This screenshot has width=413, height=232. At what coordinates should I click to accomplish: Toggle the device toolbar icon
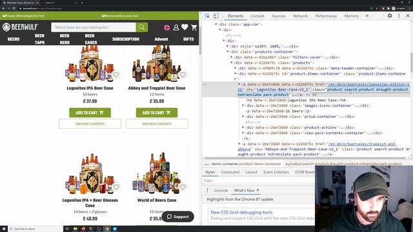pos(216,16)
